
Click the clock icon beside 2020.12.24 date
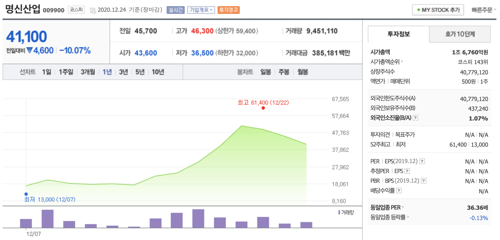[x=92, y=10]
